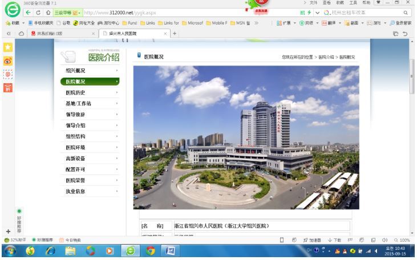Open the 领导致辞 sidebar menu item

tap(90, 115)
